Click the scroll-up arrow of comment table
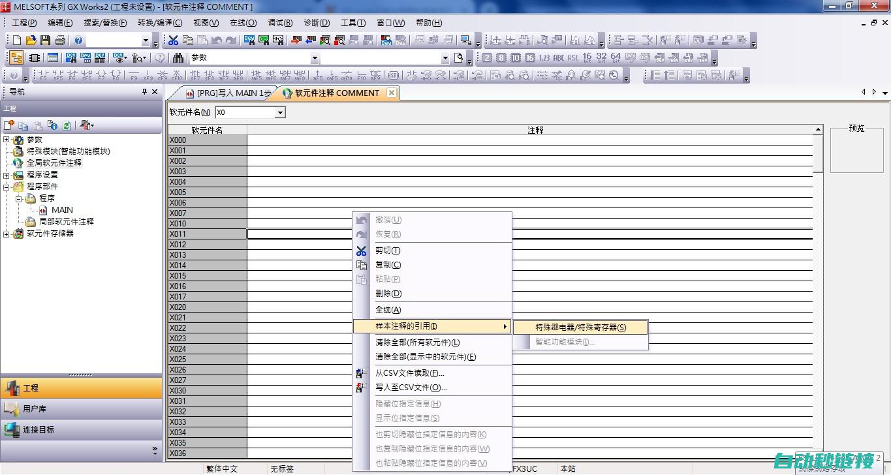This screenshot has height=475, width=891. click(x=818, y=130)
